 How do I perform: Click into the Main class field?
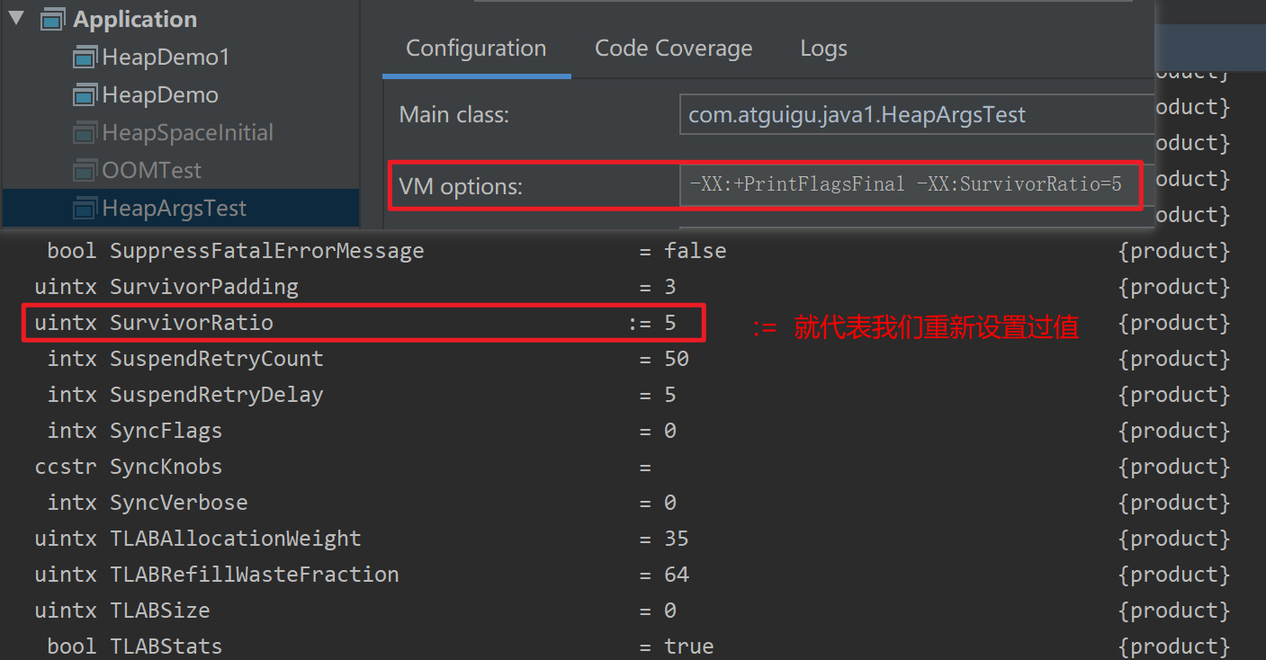coord(913,115)
